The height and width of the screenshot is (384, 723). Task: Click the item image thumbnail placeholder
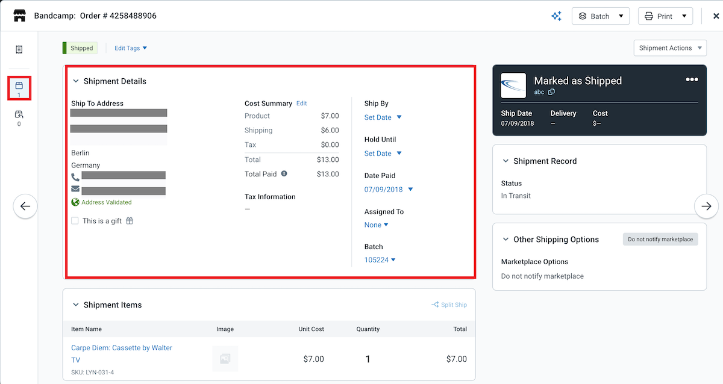coord(225,359)
